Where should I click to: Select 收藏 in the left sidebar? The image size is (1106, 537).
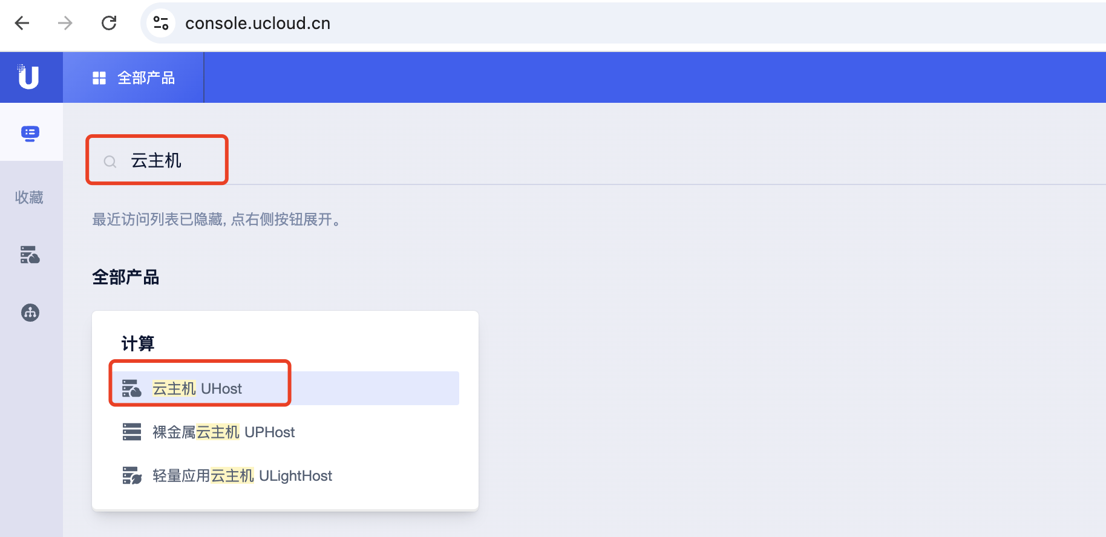[x=29, y=197]
